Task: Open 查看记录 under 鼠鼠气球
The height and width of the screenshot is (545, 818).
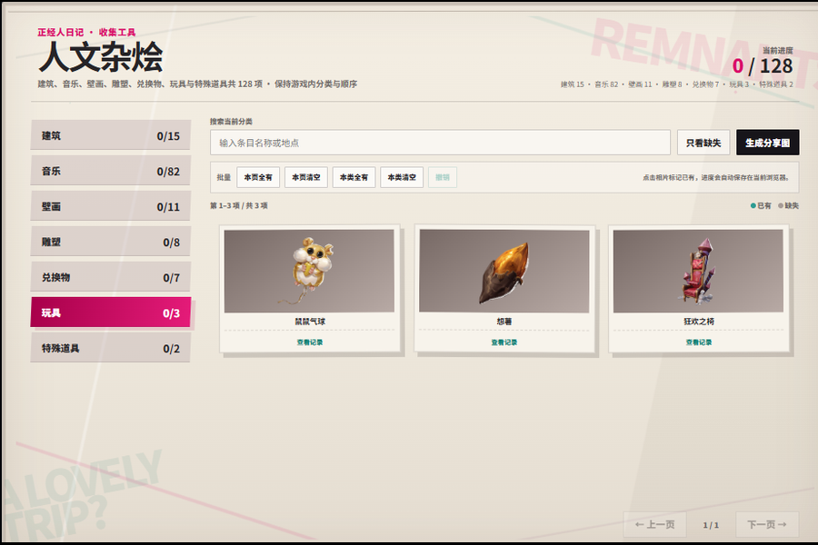Action: pyautogui.click(x=310, y=342)
